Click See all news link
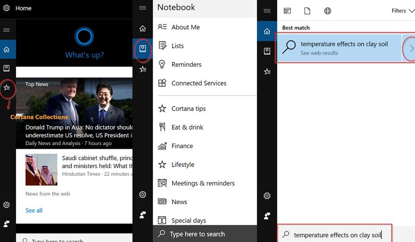The image size is (415, 242). (34, 210)
